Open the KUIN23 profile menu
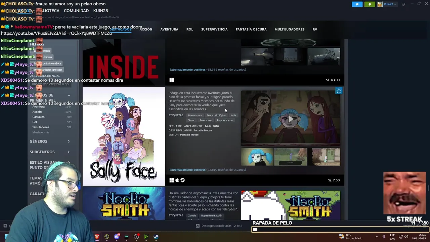Image resolution: width=430 pixels, height=242 pixels. tap(100, 11)
